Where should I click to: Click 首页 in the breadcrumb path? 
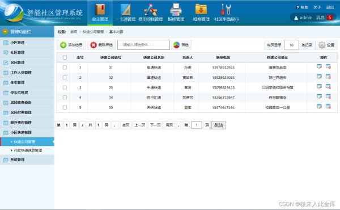click(x=74, y=32)
